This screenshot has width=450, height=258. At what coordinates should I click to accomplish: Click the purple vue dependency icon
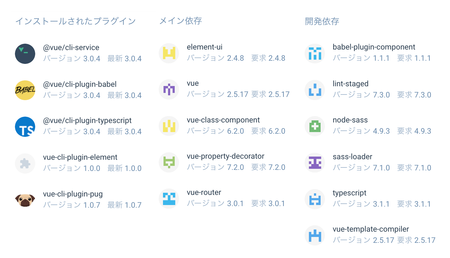click(x=169, y=89)
